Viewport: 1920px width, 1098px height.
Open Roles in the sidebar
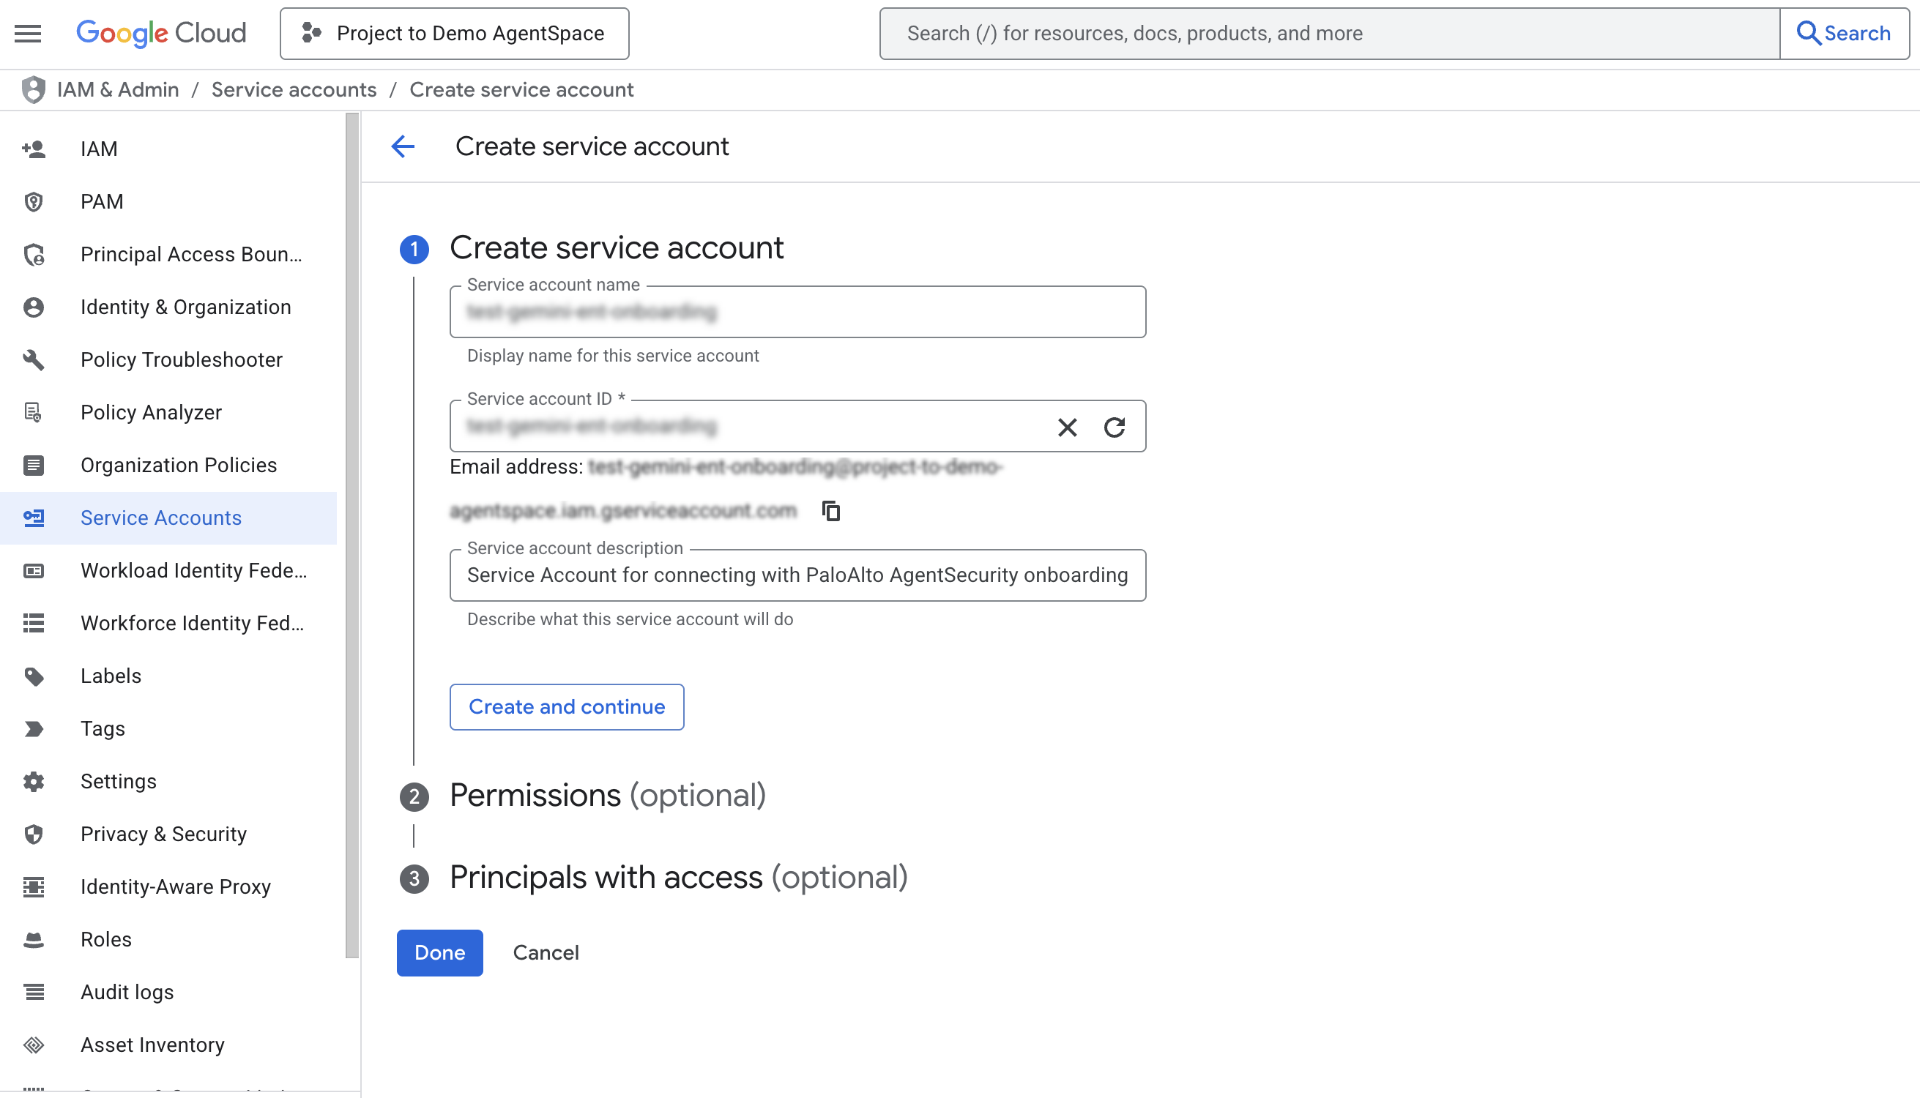pyautogui.click(x=106, y=940)
